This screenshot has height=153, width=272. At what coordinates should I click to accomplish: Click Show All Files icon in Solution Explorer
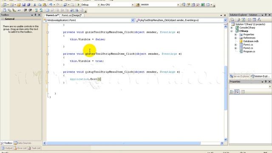(x=239, y=20)
